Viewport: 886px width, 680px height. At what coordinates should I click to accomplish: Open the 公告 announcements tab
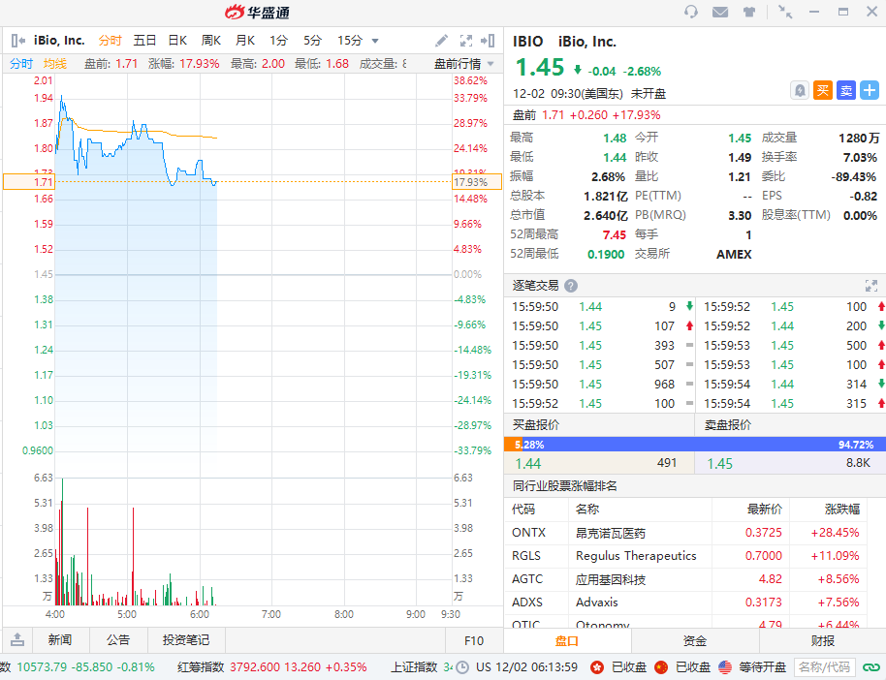click(118, 640)
